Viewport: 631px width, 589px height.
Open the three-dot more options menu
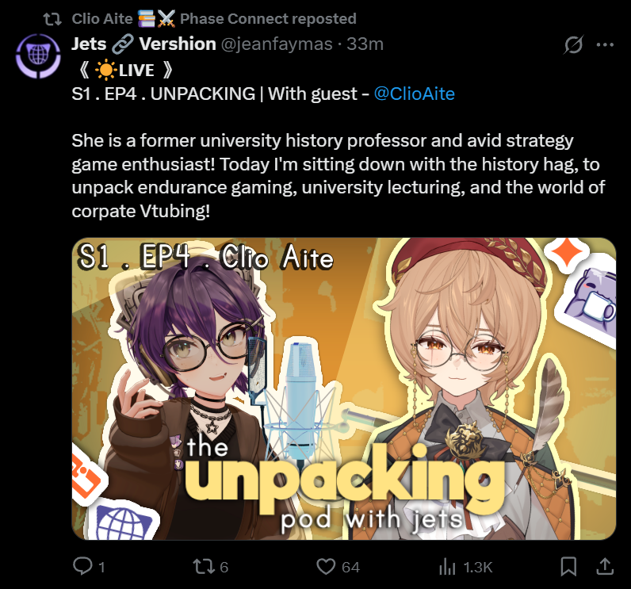(605, 44)
